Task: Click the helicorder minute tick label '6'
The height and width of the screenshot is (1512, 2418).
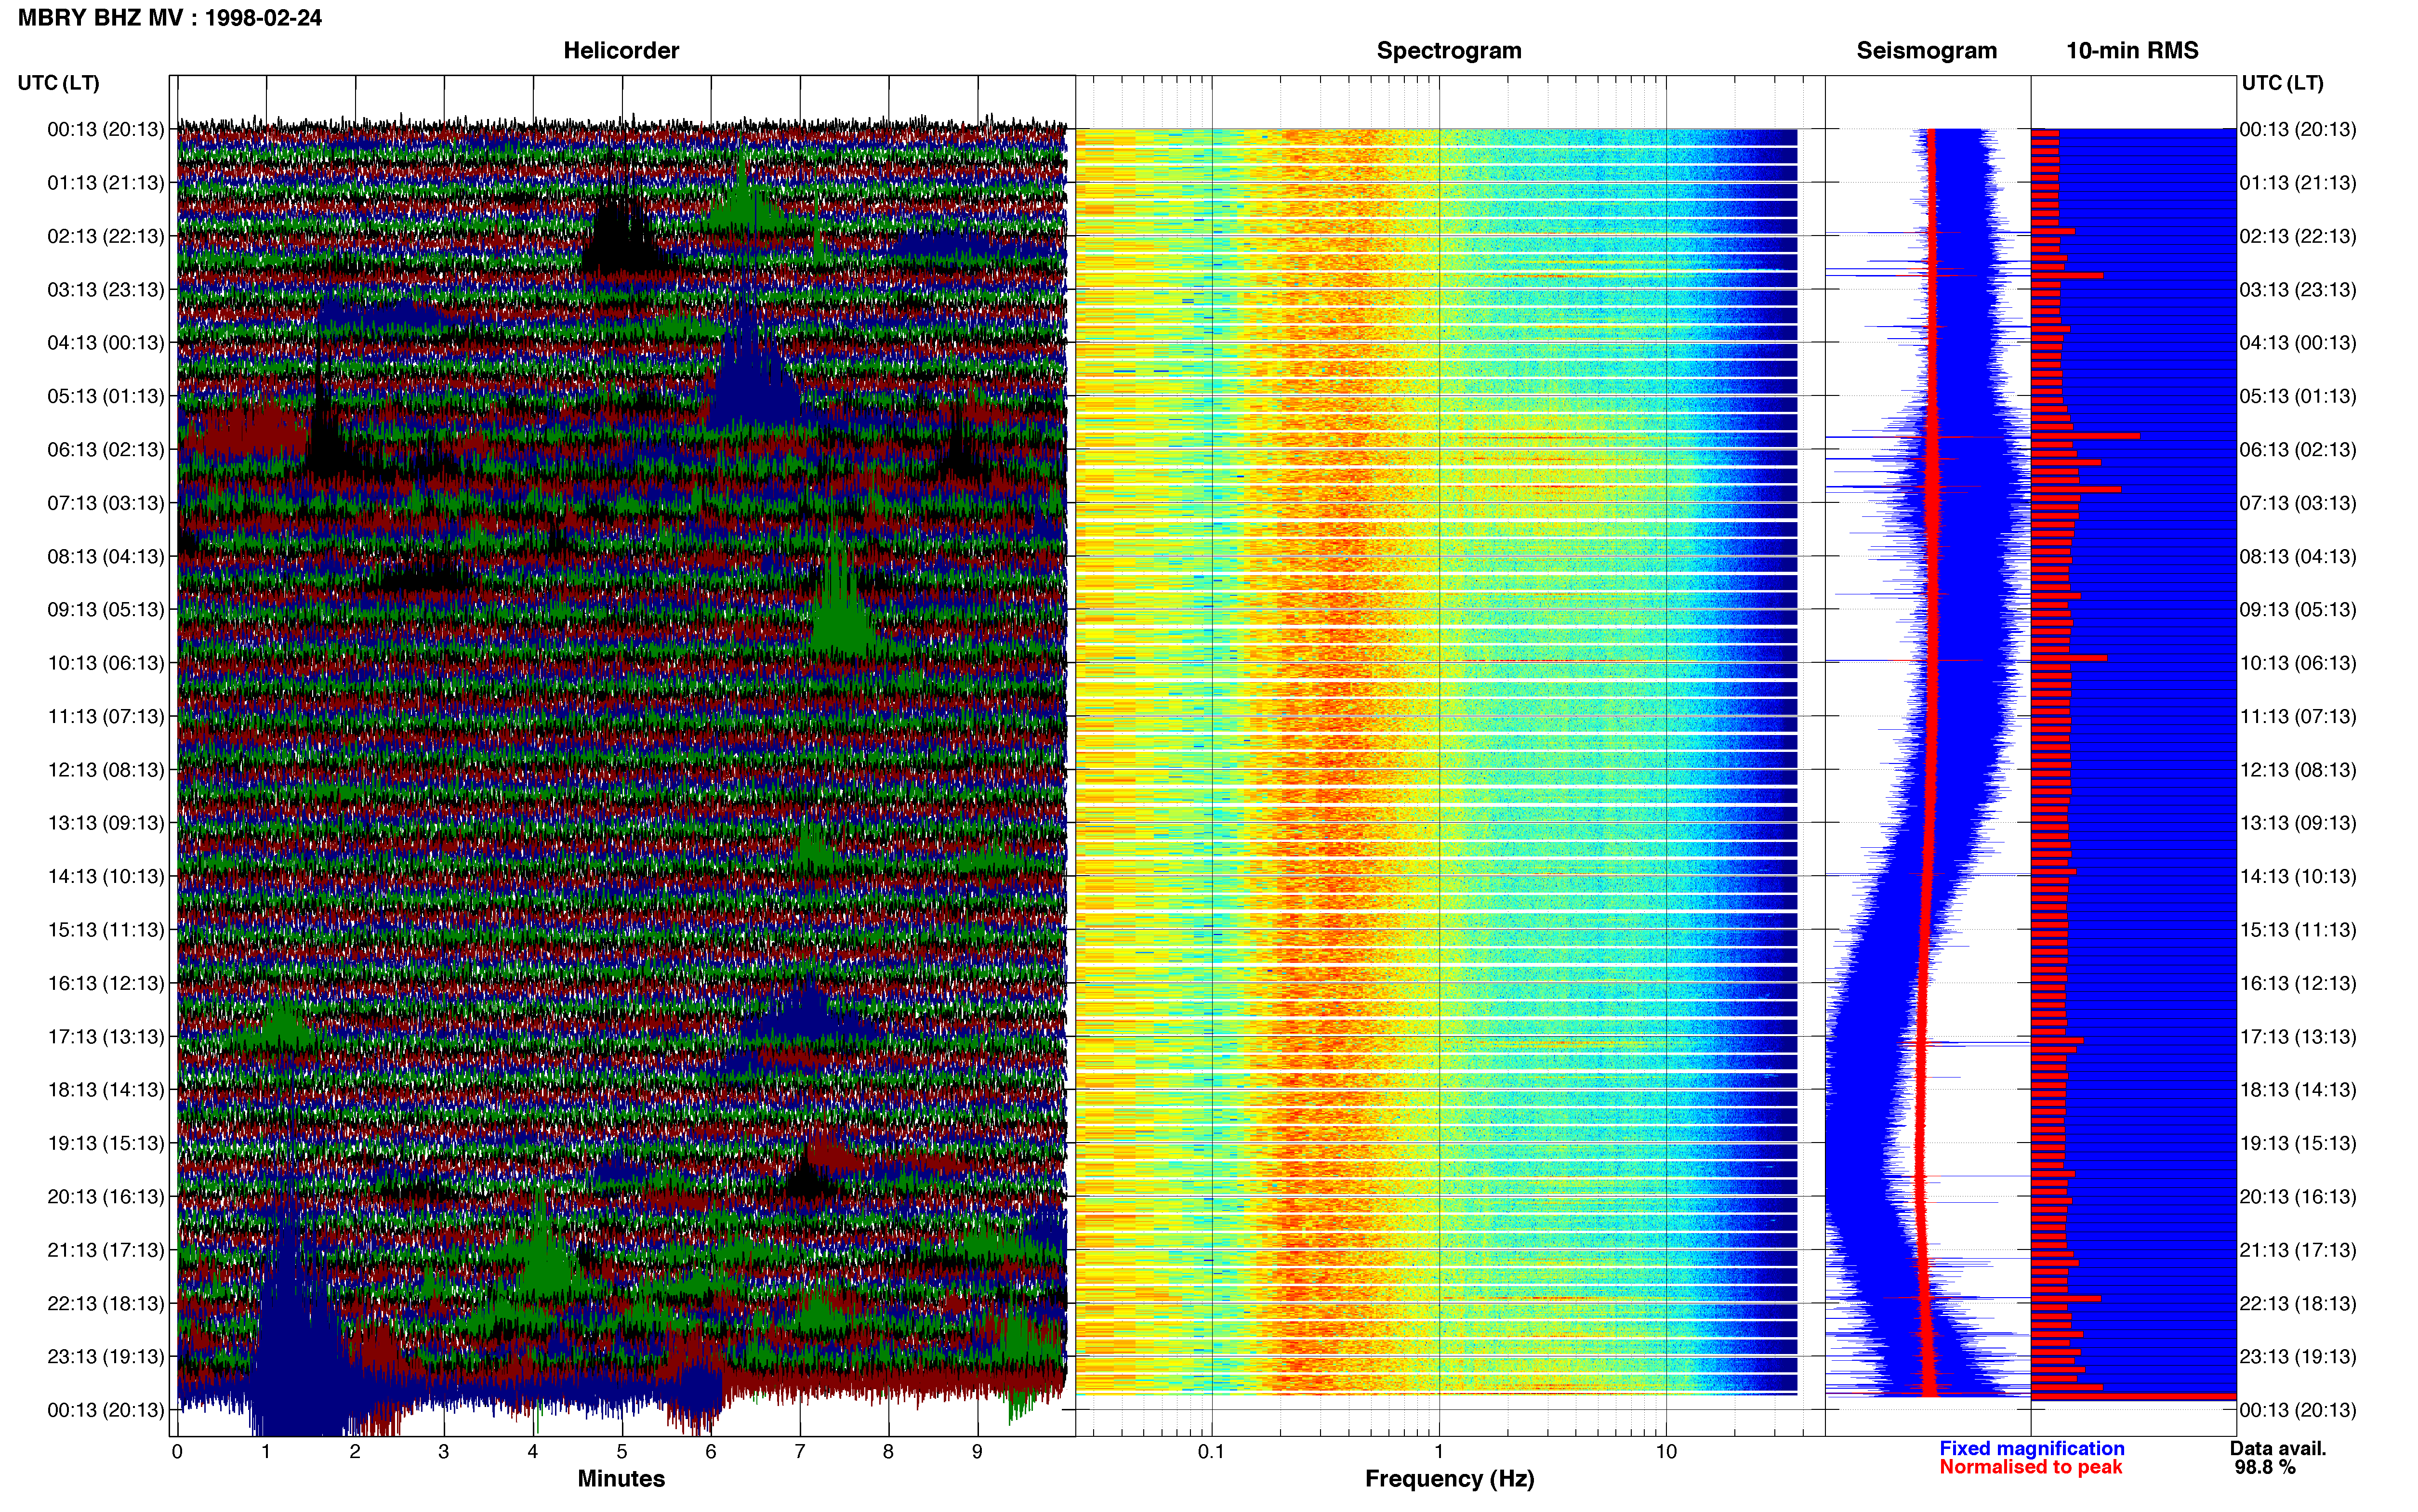Action: tap(711, 1452)
